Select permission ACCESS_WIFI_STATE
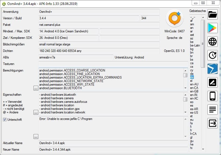 coord(67,85)
